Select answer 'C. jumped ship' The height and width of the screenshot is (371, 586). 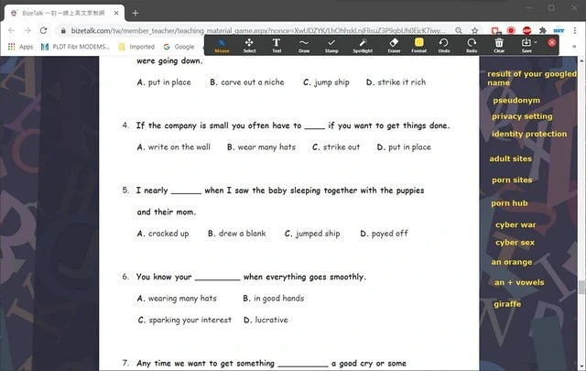pyautogui.click(x=312, y=234)
